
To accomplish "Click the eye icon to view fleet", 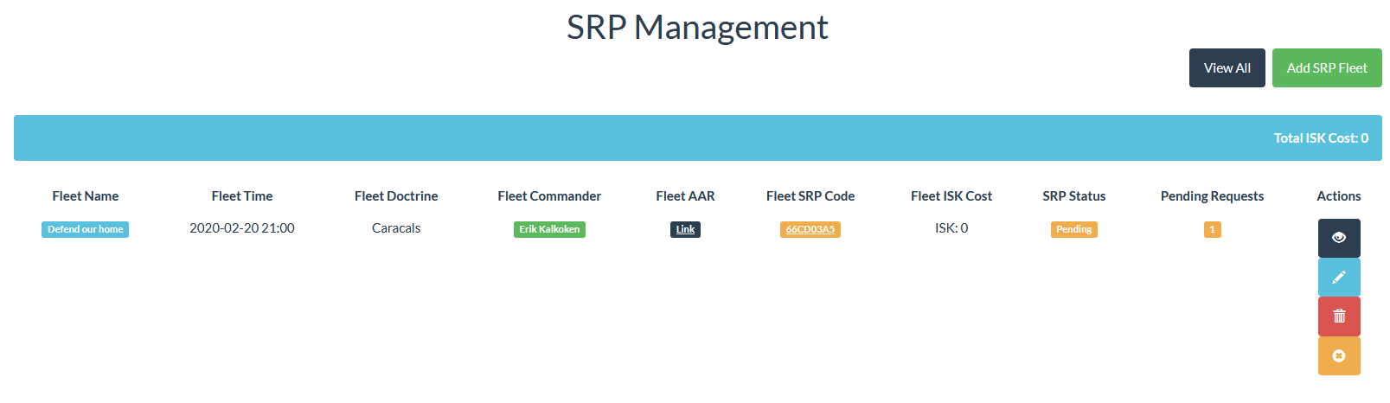I will (x=1338, y=238).
